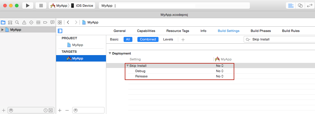
Task: Click the Skip Install search field
Action: 279,39
